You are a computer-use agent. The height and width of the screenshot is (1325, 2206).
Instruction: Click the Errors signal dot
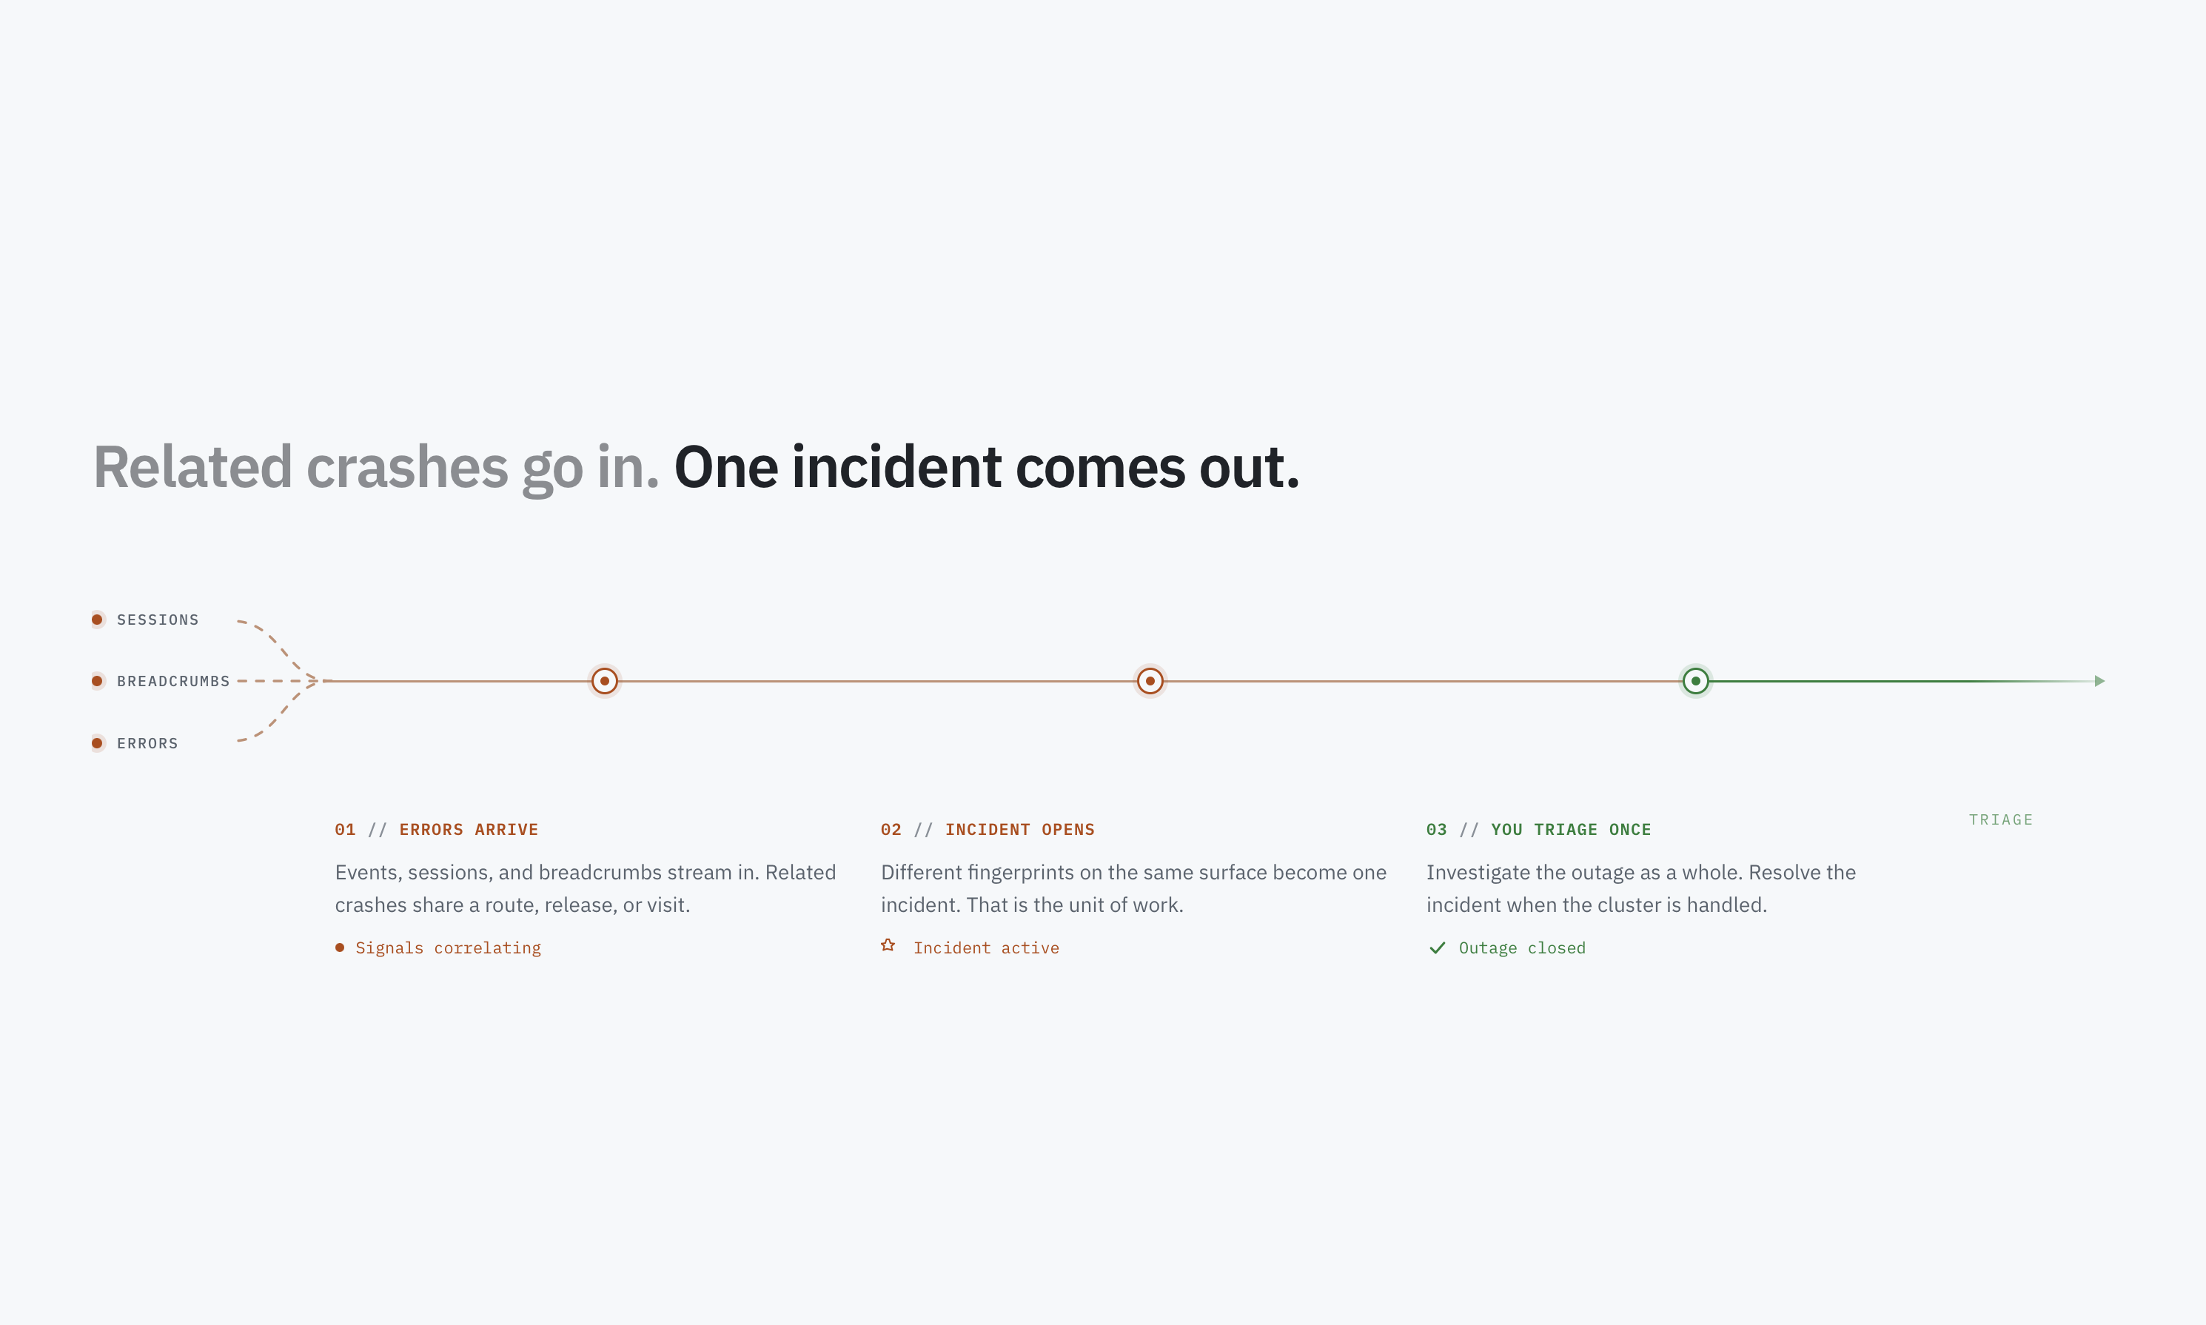pos(97,743)
